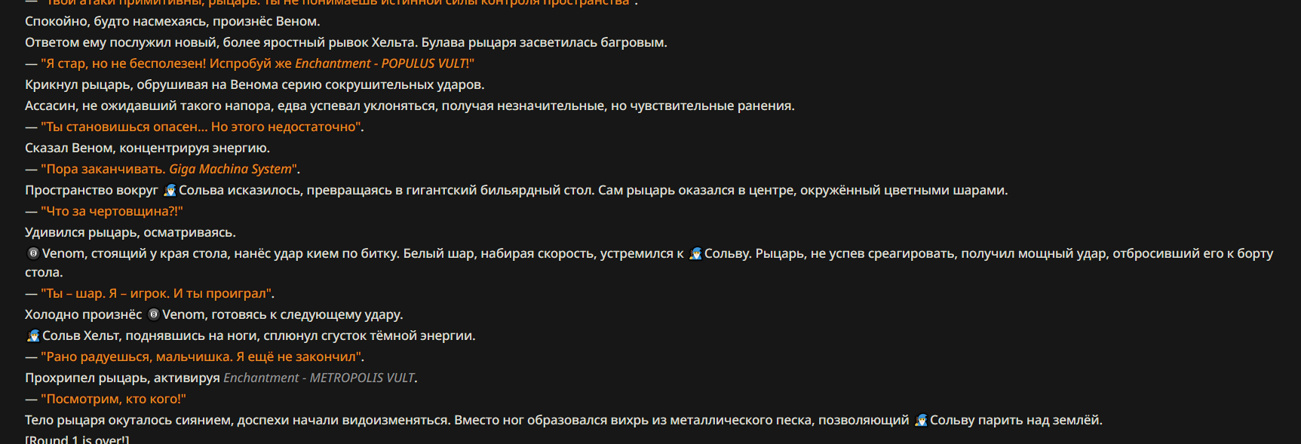Click the wizard emoji before "Сольву. Рыцарь"
The height and width of the screenshot is (444, 1301).
(x=695, y=253)
